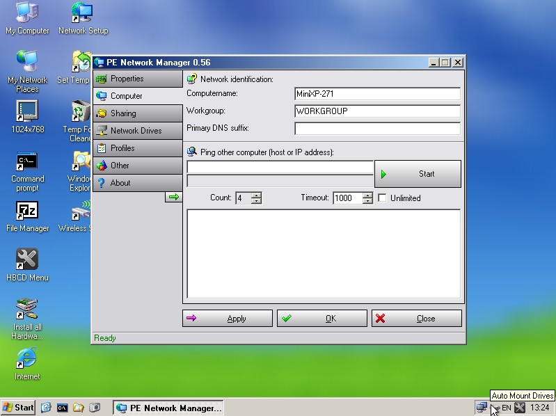Select the HBCD Menu desktop icon
556x416 pixels.
click(27, 265)
